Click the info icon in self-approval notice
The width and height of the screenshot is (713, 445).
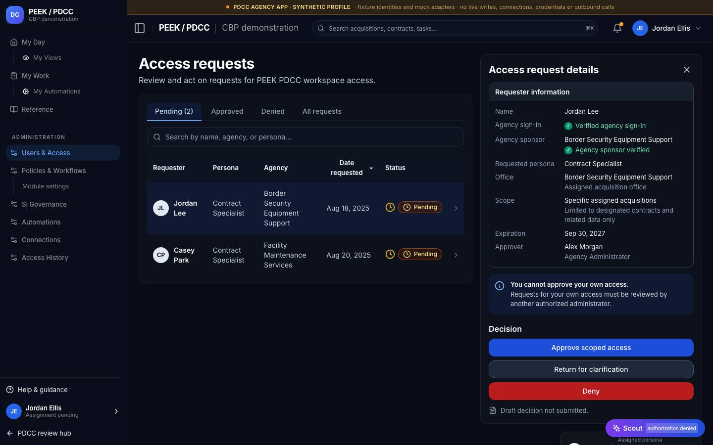[500, 286]
